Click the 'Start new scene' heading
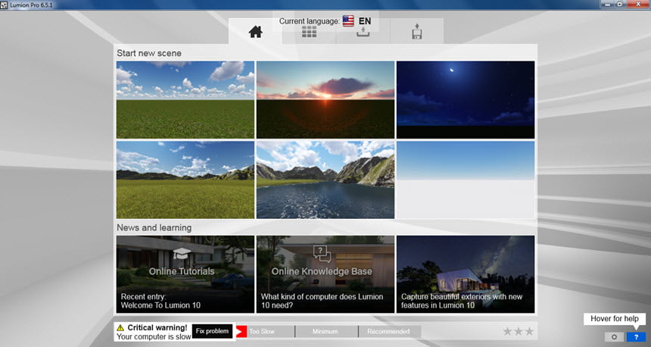Viewport: 651px width, 347px height. point(148,53)
